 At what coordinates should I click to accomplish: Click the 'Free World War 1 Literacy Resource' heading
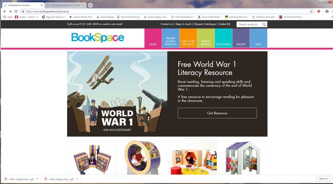[207, 68]
